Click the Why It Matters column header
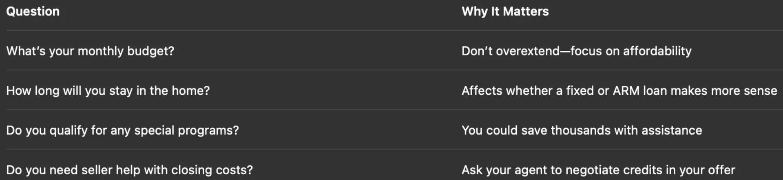The image size is (783, 180). click(505, 11)
